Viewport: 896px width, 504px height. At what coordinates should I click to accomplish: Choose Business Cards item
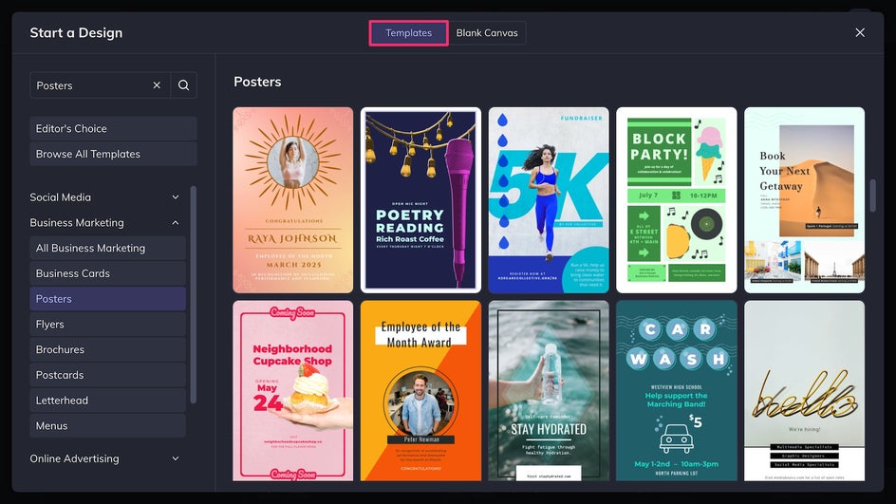pyautogui.click(x=107, y=273)
